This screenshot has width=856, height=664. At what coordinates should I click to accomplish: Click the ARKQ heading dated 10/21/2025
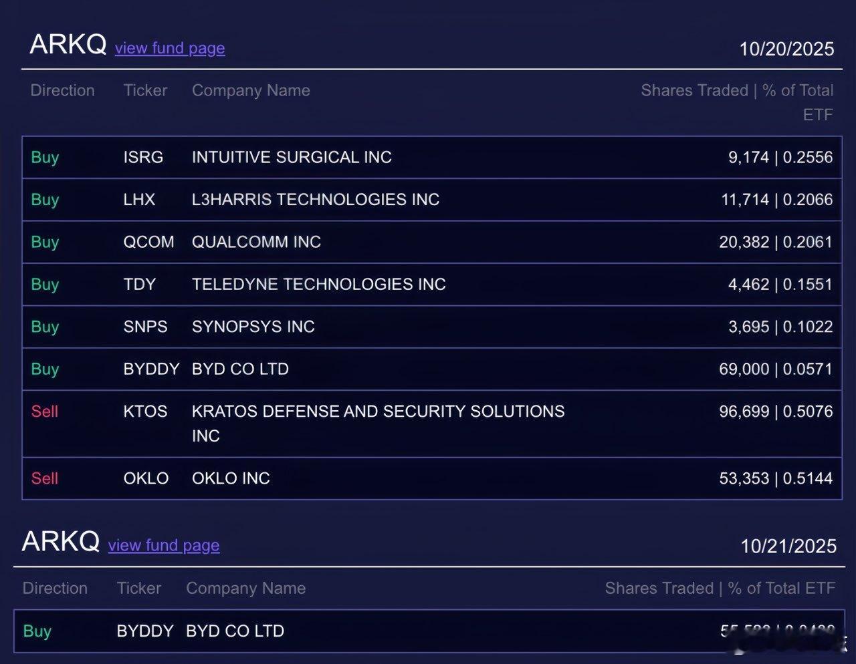coord(61,541)
